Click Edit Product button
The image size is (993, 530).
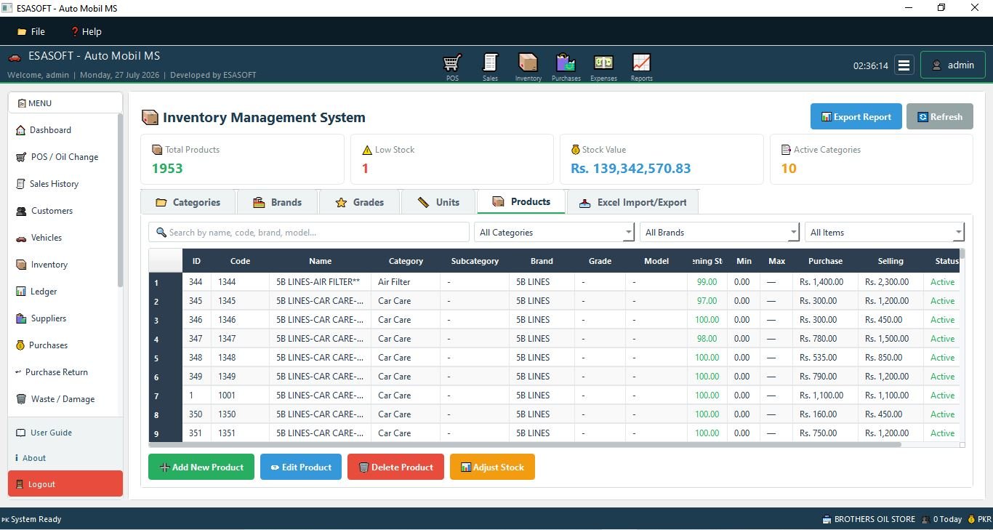coord(301,467)
